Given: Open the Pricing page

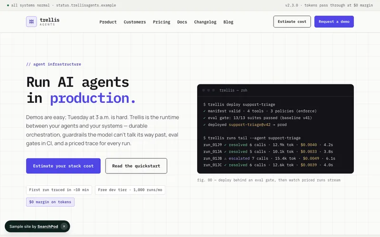Looking at the screenshot, I should [161, 22].
